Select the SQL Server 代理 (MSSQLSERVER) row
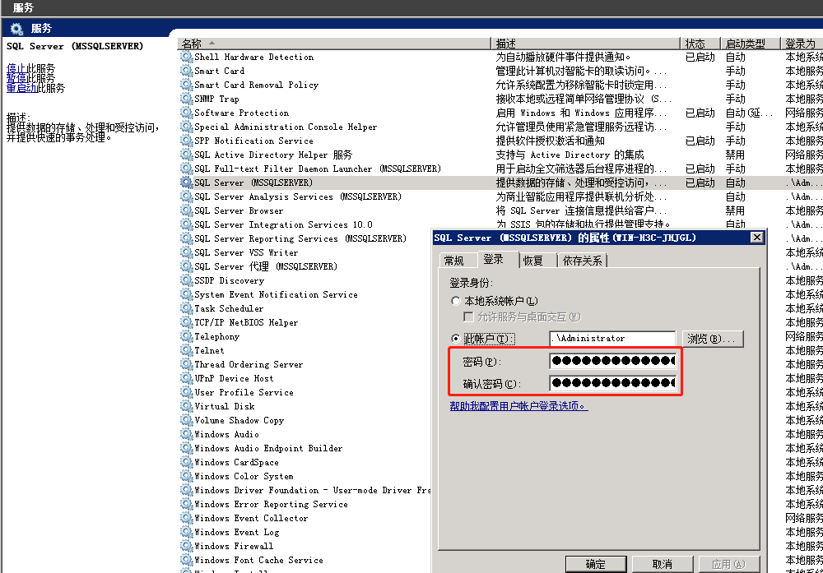Image resolution: width=823 pixels, height=573 pixels. click(305, 266)
